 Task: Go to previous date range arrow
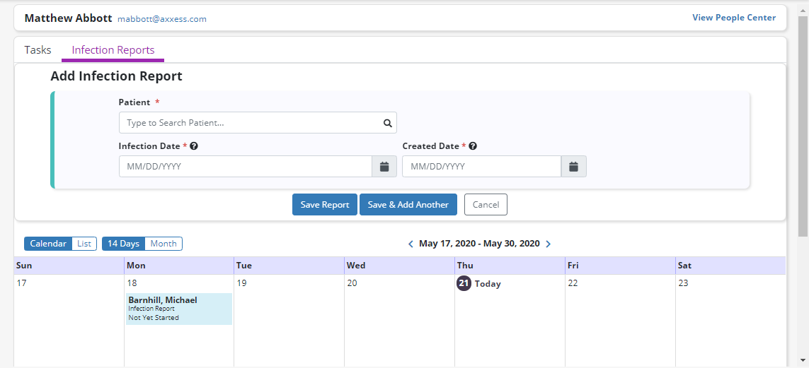coord(411,244)
